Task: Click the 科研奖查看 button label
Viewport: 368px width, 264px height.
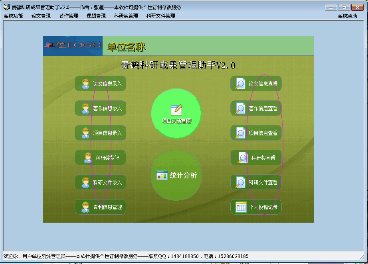Action: tap(263, 158)
